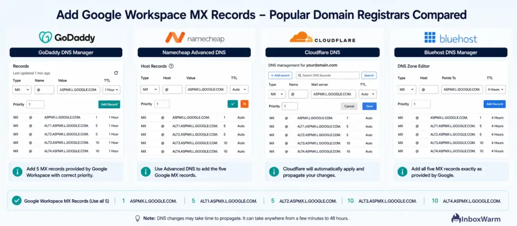This screenshot has width=517, height=226.
Task: Open GoDaddy Type dropdown showing MX
Action: [22, 89]
